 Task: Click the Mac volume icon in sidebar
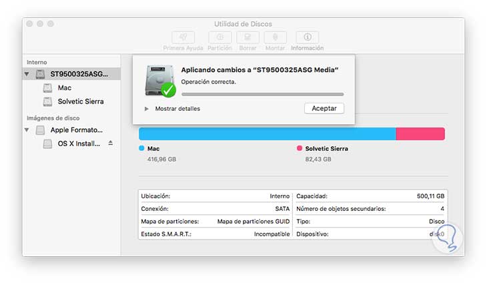47,88
